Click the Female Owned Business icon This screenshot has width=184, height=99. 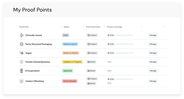21,62
